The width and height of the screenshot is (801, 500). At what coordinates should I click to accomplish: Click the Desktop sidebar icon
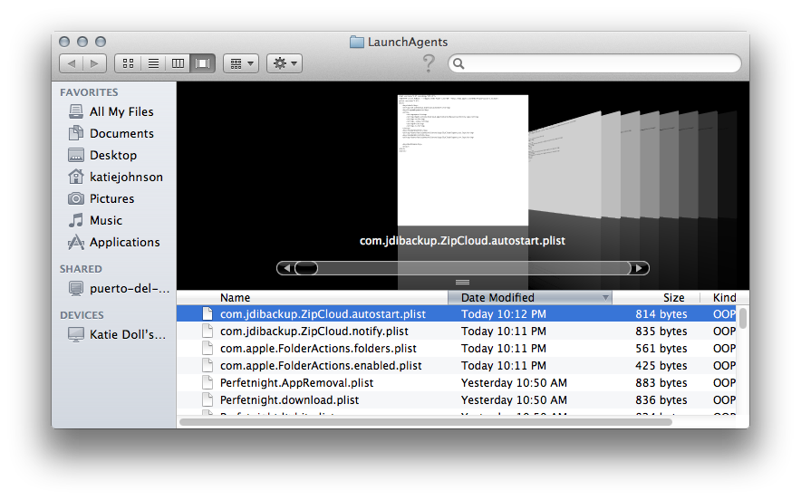coord(76,155)
